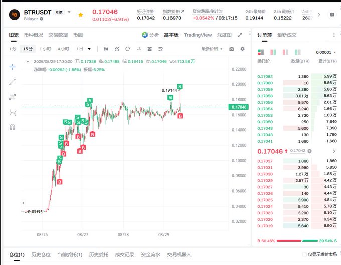Check the show current market only box
Viewport: 341px width, 265px height.
click(305, 254)
